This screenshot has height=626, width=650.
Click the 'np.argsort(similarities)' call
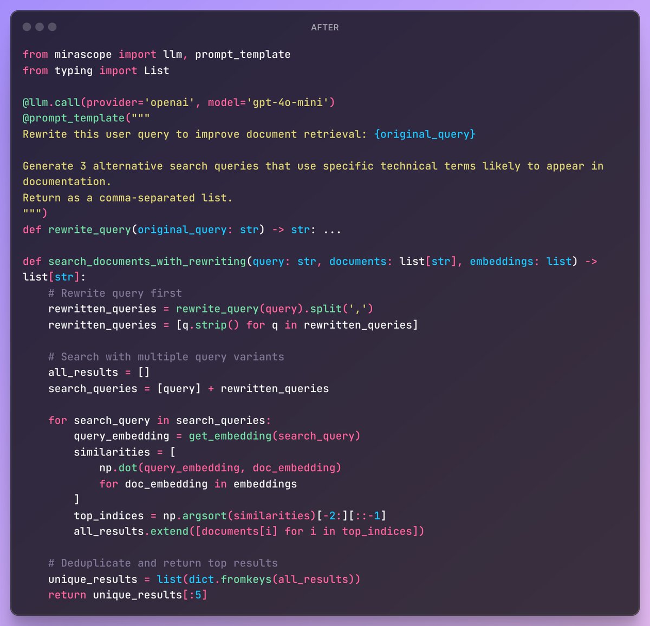click(x=239, y=516)
